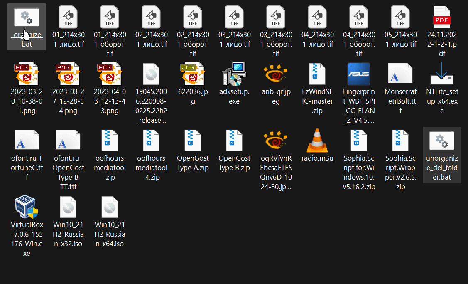The image size is (468, 284).
Task: Click the "adksetup.exe" file name label
Action: (234, 96)
